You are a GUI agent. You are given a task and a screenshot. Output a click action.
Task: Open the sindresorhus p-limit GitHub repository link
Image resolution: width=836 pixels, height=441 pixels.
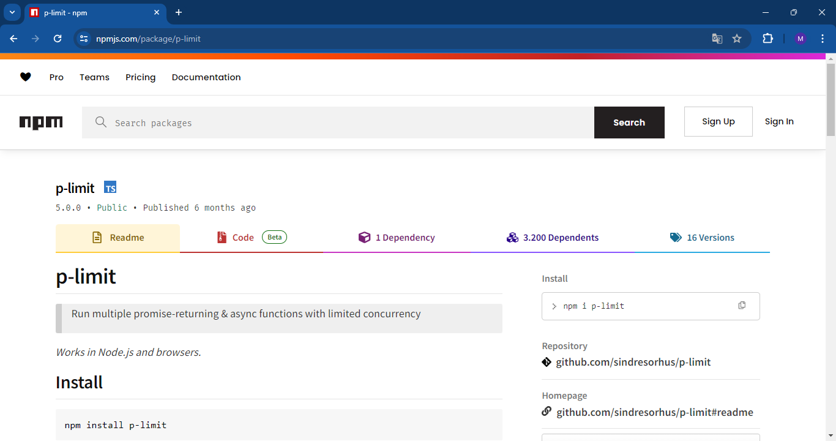point(633,361)
